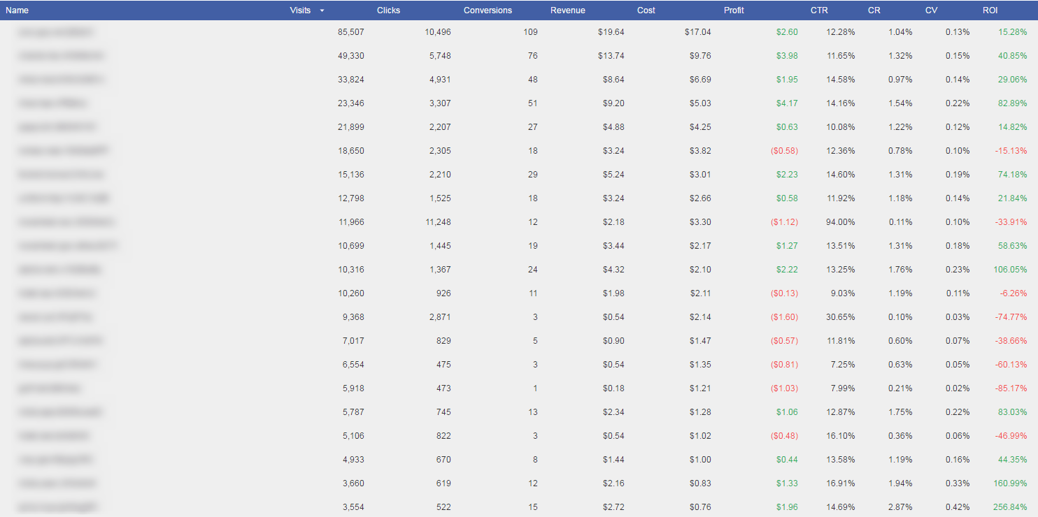Image resolution: width=1038 pixels, height=517 pixels.
Task: Click the 94.00% CTR cell
Action: [x=840, y=222]
